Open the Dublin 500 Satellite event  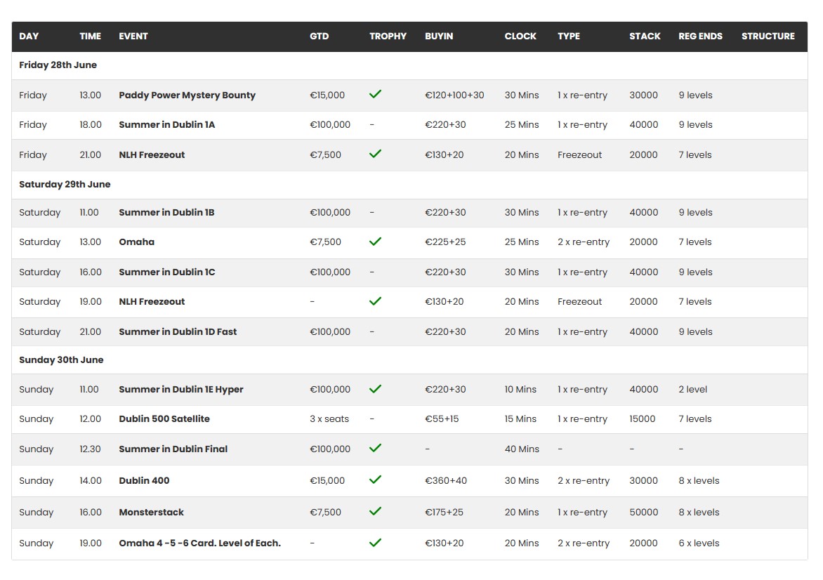pyautogui.click(x=164, y=419)
